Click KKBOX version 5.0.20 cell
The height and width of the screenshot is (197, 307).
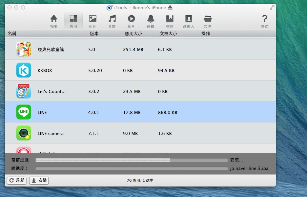[x=95, y=70]
